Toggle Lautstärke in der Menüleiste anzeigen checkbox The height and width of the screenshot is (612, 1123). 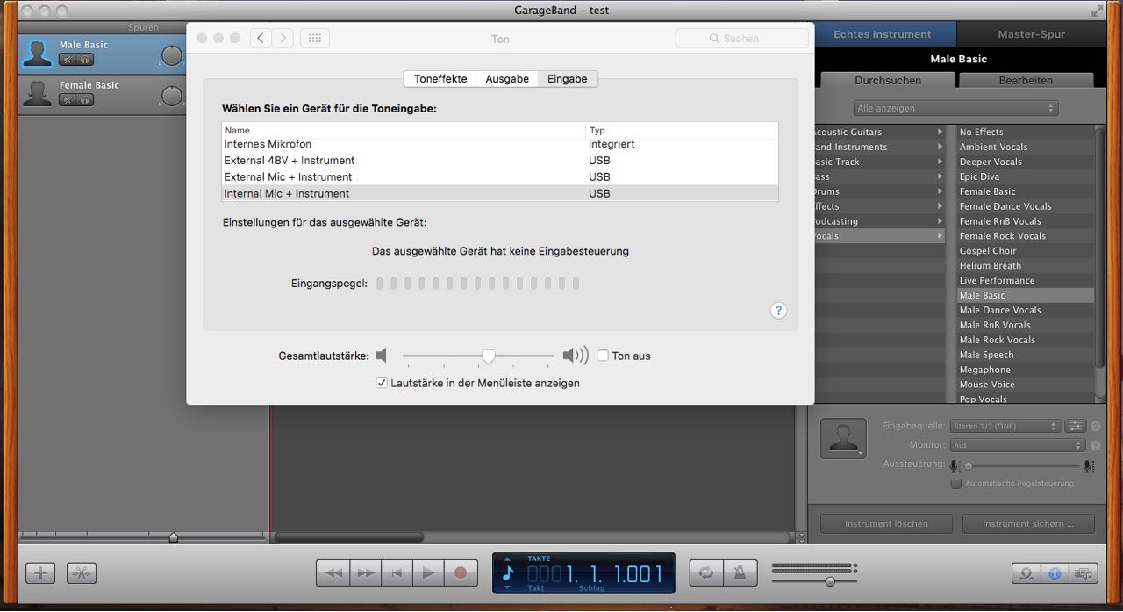pyautogui.click(x=382, y=383)
